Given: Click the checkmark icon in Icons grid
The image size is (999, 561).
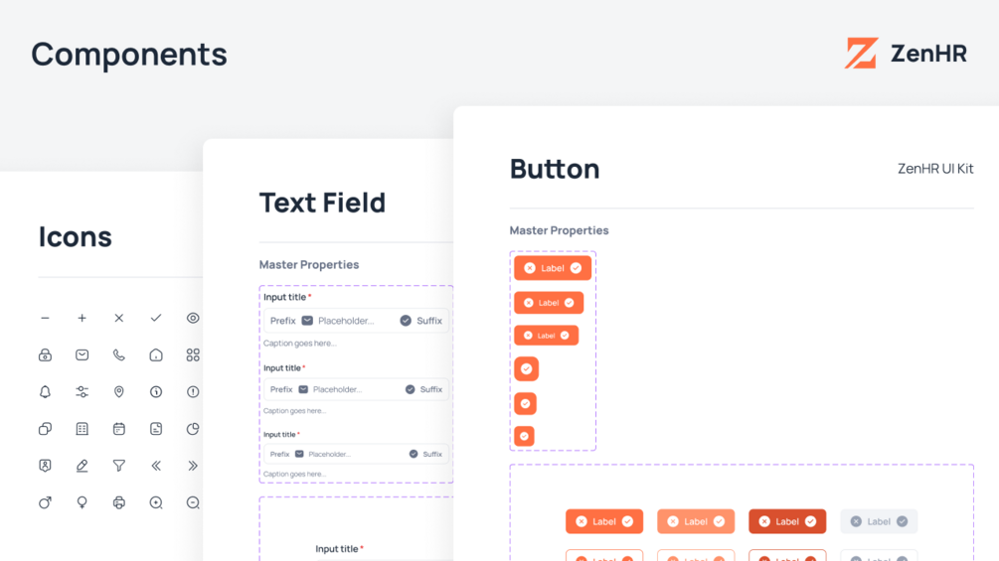Looking at the screenshot, I should (x=156, y=318).
